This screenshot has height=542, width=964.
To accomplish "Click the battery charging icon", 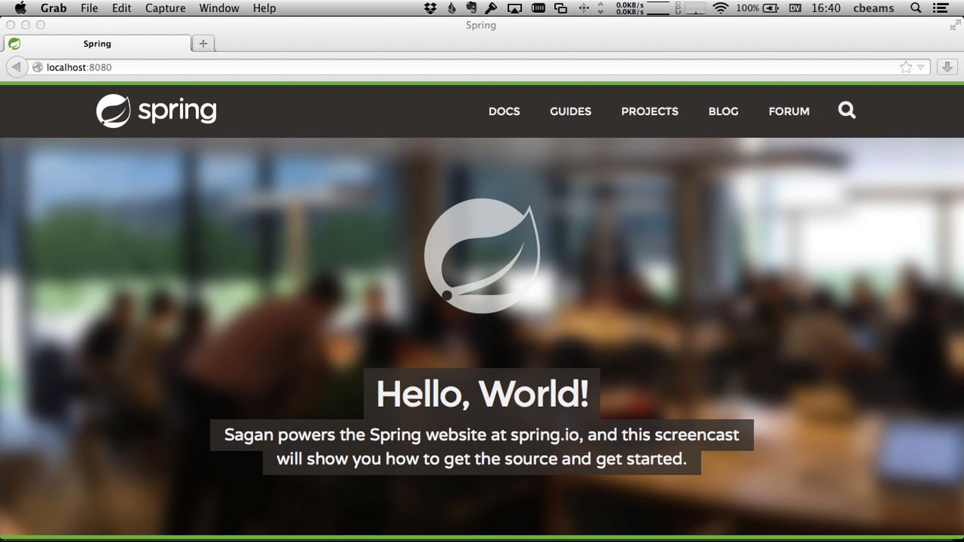I will 770,8.
